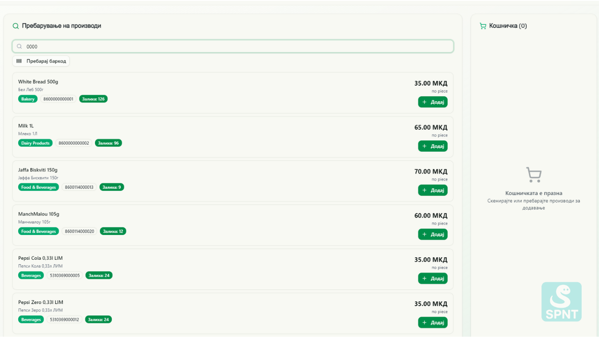Add Pepsi Zero 0,33l LIM to cart
Viewport: 599px width, 337px height.
pos(432,322)
